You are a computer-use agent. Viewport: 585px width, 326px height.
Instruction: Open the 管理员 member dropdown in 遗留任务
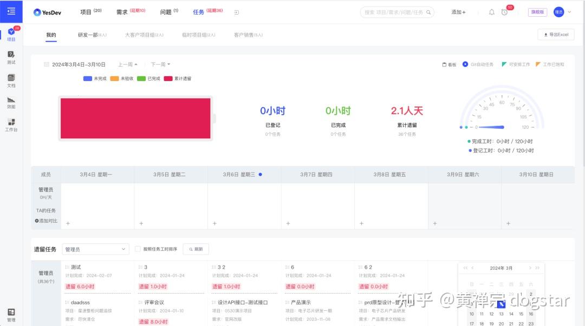pos(95,249)
